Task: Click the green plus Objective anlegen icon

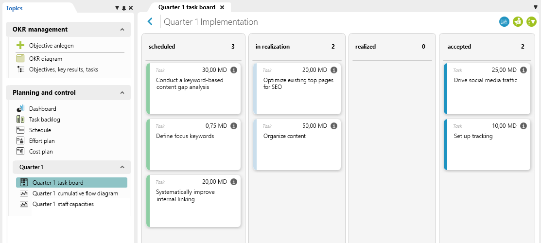Action: point(20,45)
